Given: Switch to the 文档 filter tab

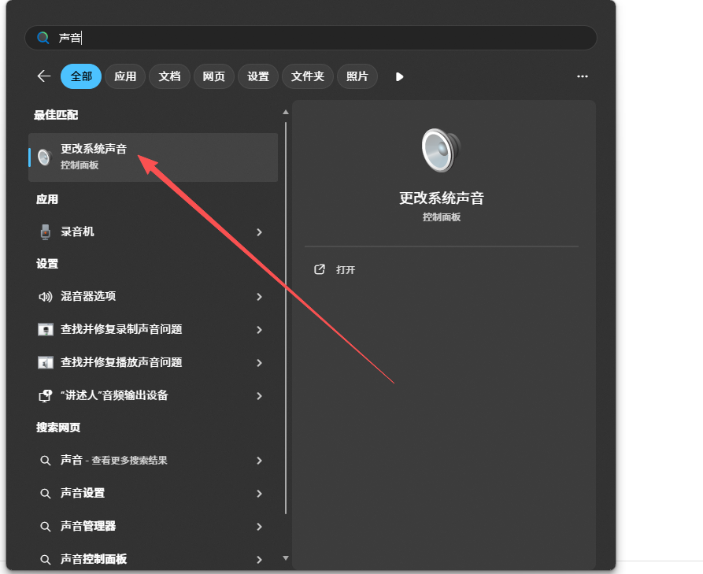Looking at the screenshot, I should point(169,76).
